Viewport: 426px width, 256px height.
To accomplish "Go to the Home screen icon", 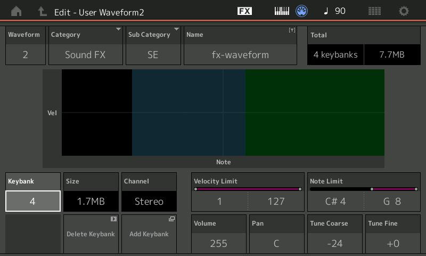I will (x=17, y=11).
